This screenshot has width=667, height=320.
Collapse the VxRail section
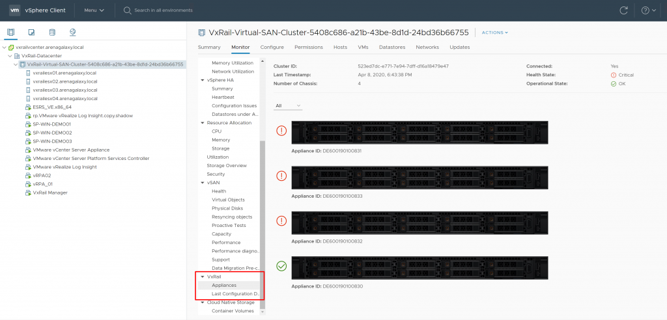pos(203,276)
